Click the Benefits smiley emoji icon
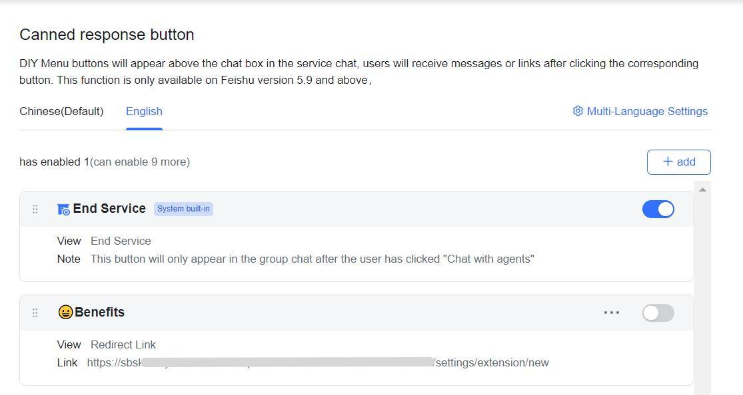Viewport: 743px width, 395px height. tap(65, 312)
